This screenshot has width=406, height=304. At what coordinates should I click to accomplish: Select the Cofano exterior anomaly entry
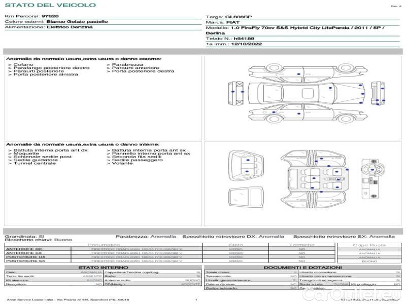coord(23,65)
